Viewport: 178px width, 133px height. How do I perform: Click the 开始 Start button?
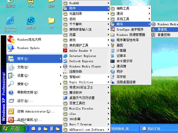click(13, 129)
